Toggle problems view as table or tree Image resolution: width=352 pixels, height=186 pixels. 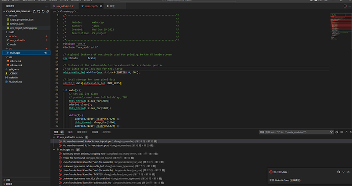click(341, 132)
